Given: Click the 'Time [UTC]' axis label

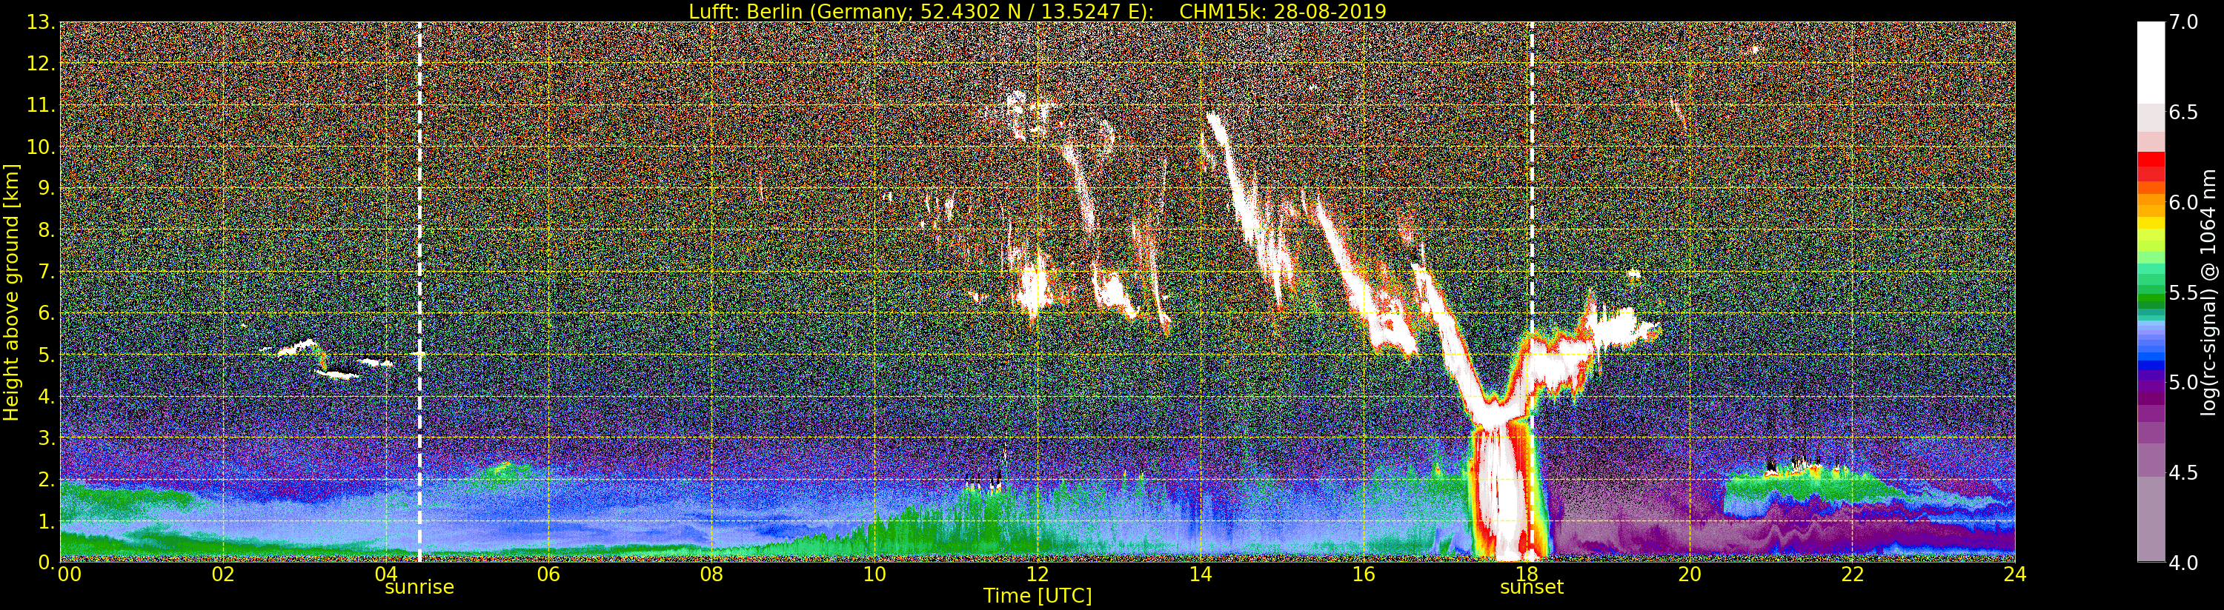Looking at the screenshot, I should tap(1037, 596).
